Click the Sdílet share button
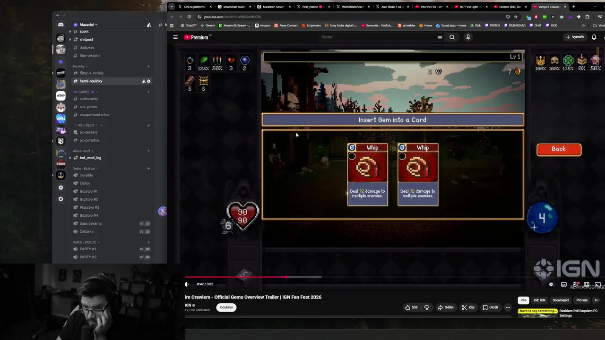 click(446, 307)
